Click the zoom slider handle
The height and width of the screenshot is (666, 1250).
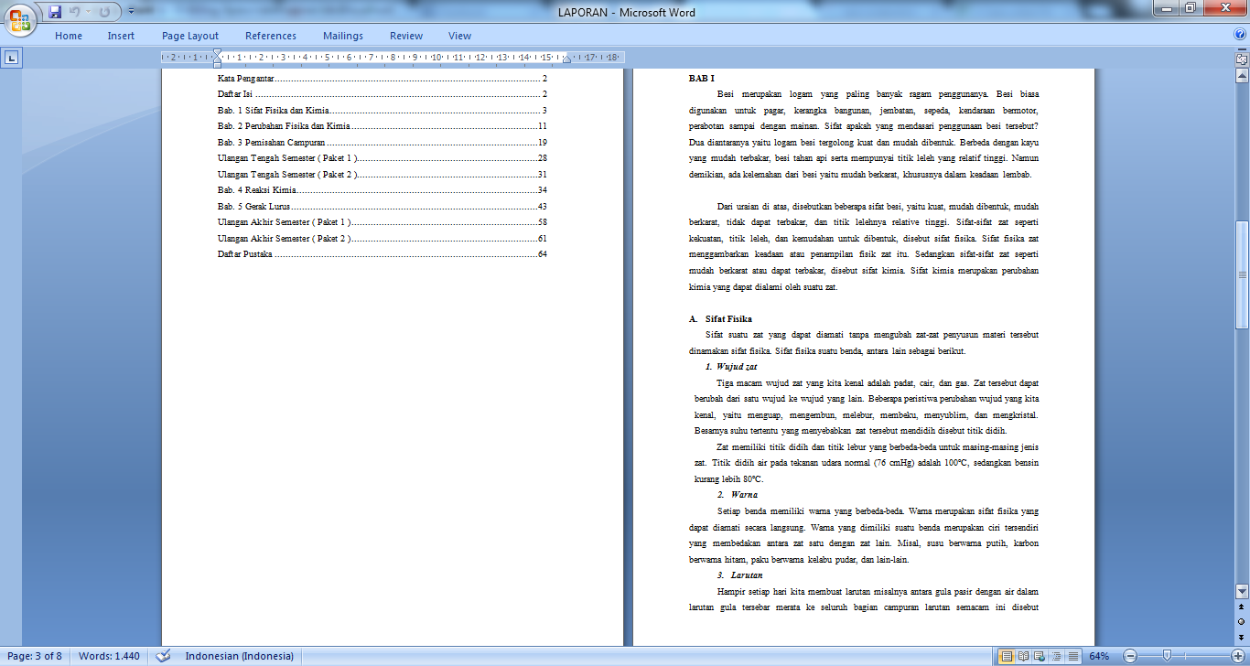coord(1166,656)
